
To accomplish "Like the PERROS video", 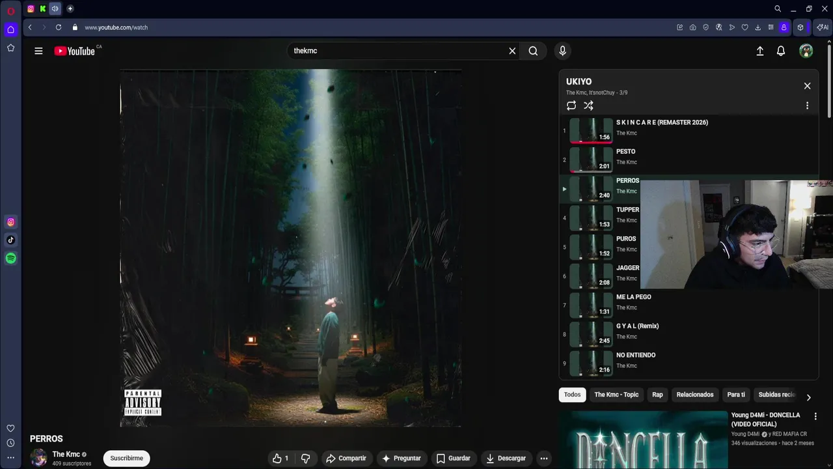I will coord(280,458).
